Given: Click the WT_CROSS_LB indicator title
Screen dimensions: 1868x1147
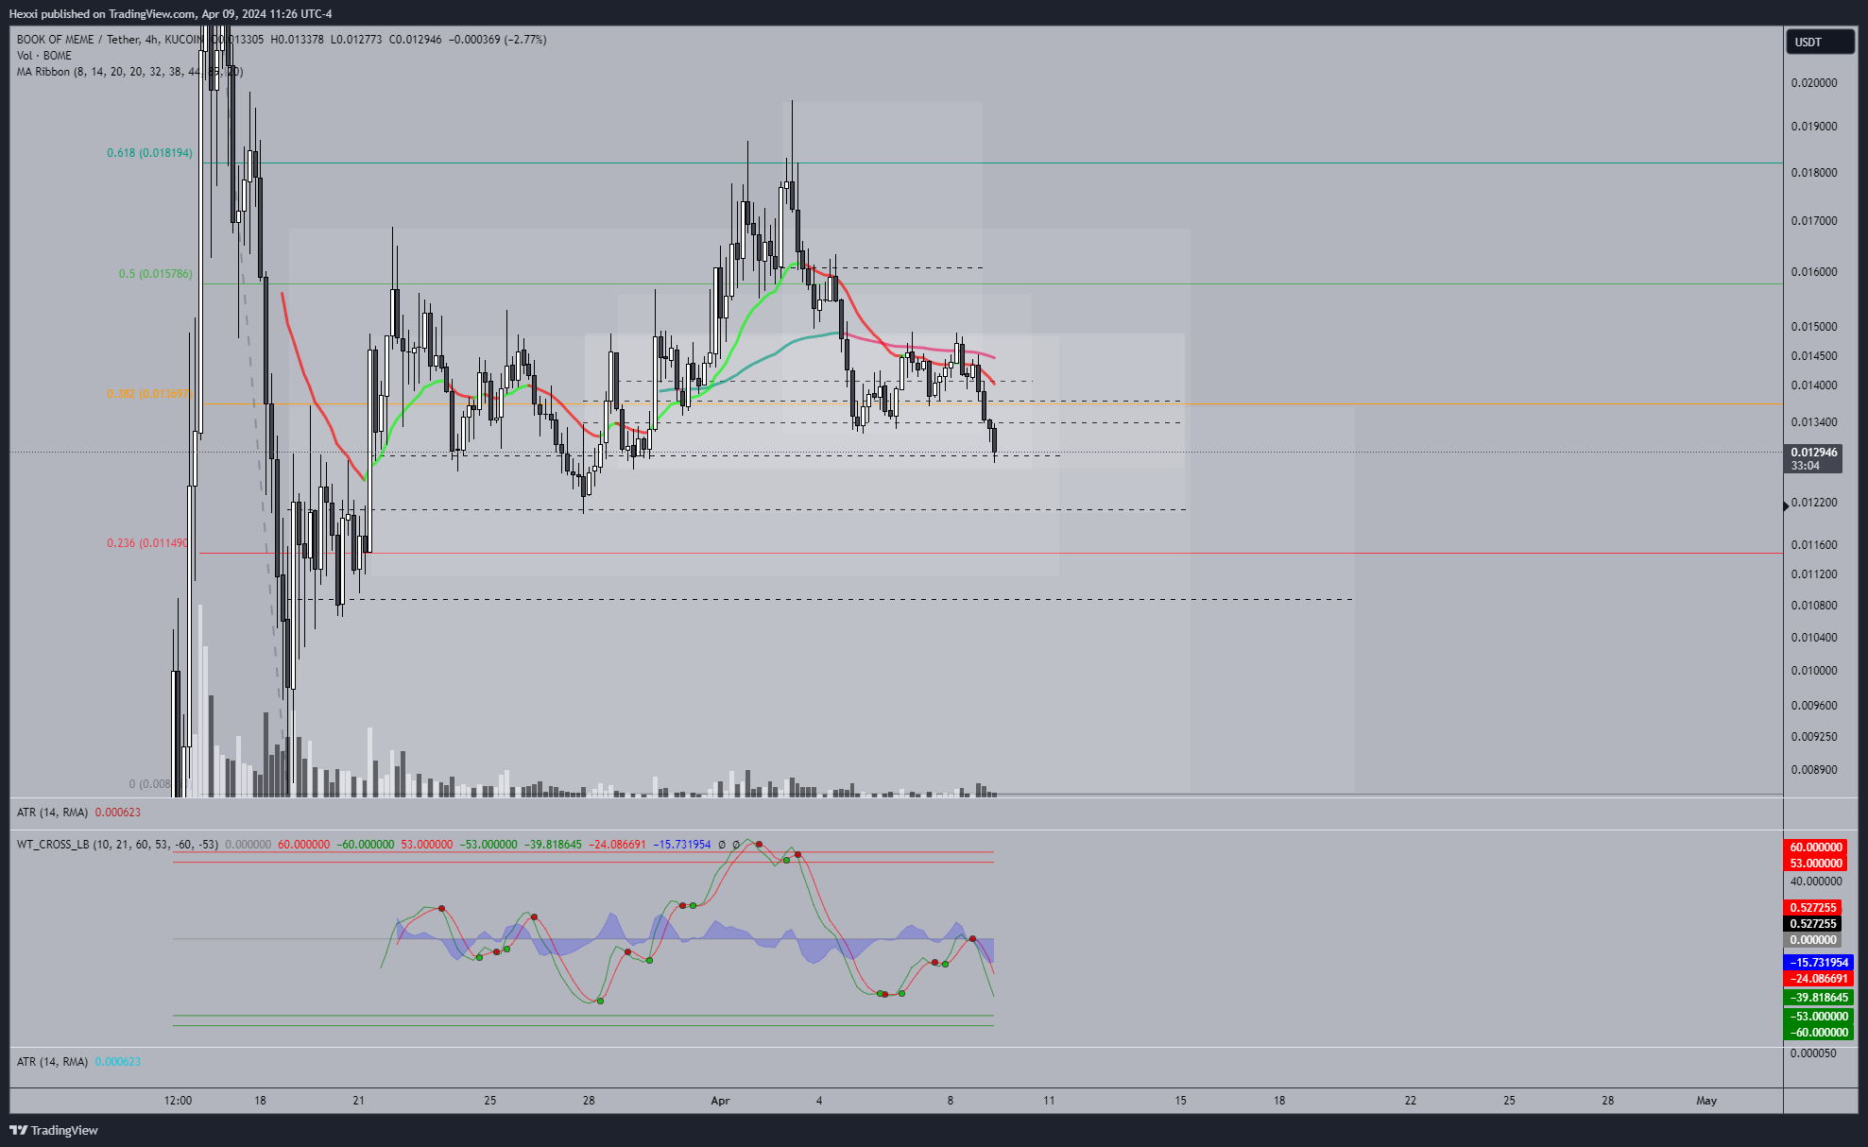Looking at the screenshot, I should coord(117,845).
